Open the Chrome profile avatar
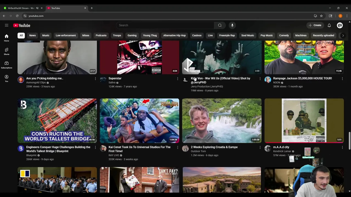 (340, 16)
